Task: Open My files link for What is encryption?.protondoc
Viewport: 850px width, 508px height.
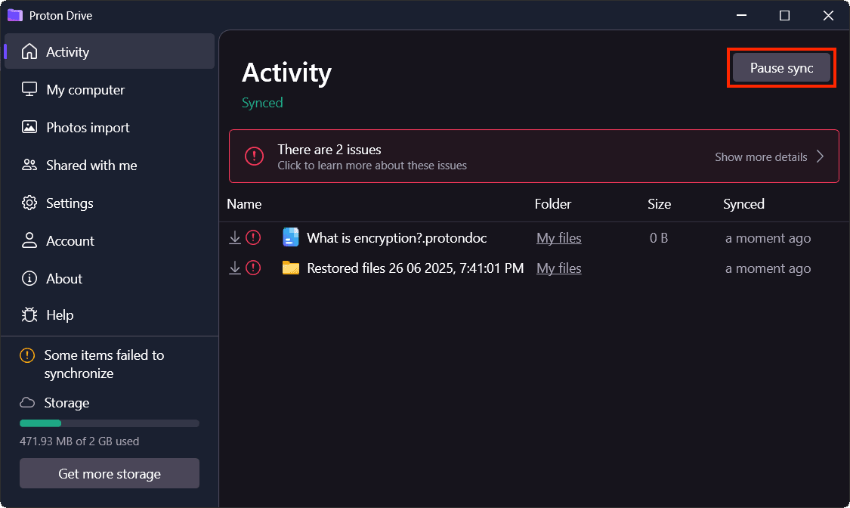Action: (559, 238)
